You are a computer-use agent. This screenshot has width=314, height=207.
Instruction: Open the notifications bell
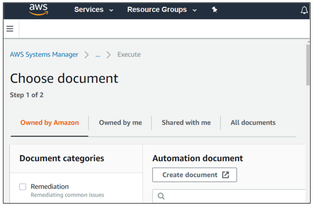(x=304, y=10)
